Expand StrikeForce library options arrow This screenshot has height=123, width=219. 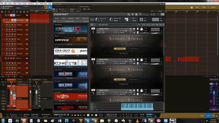[86, 33]
